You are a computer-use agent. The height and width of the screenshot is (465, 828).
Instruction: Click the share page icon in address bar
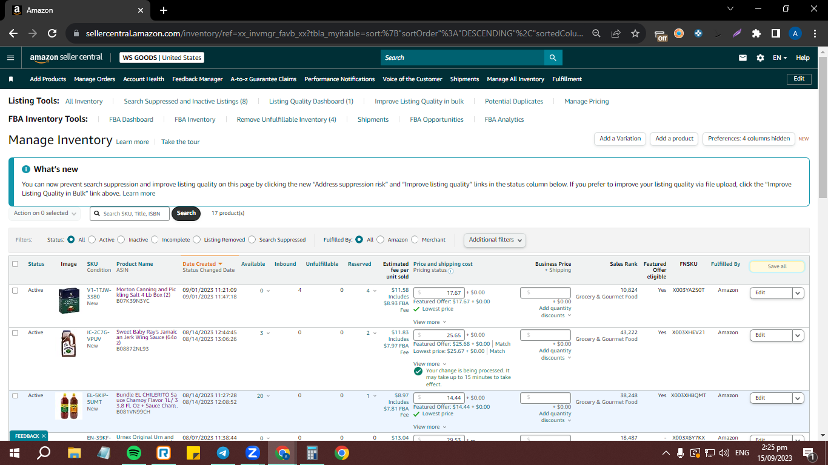coord(616,33)
